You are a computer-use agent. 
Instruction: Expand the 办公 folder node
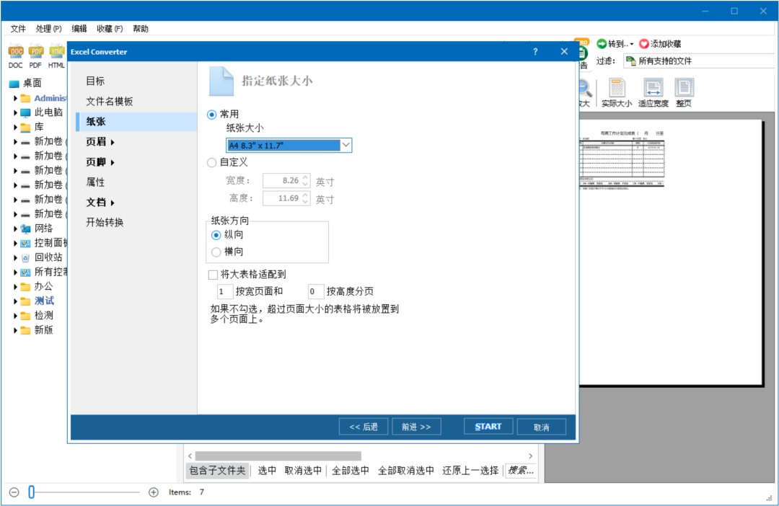(15, 287)
